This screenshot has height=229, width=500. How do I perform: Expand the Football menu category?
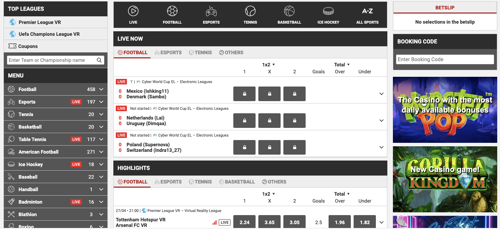tap(101, 89)
